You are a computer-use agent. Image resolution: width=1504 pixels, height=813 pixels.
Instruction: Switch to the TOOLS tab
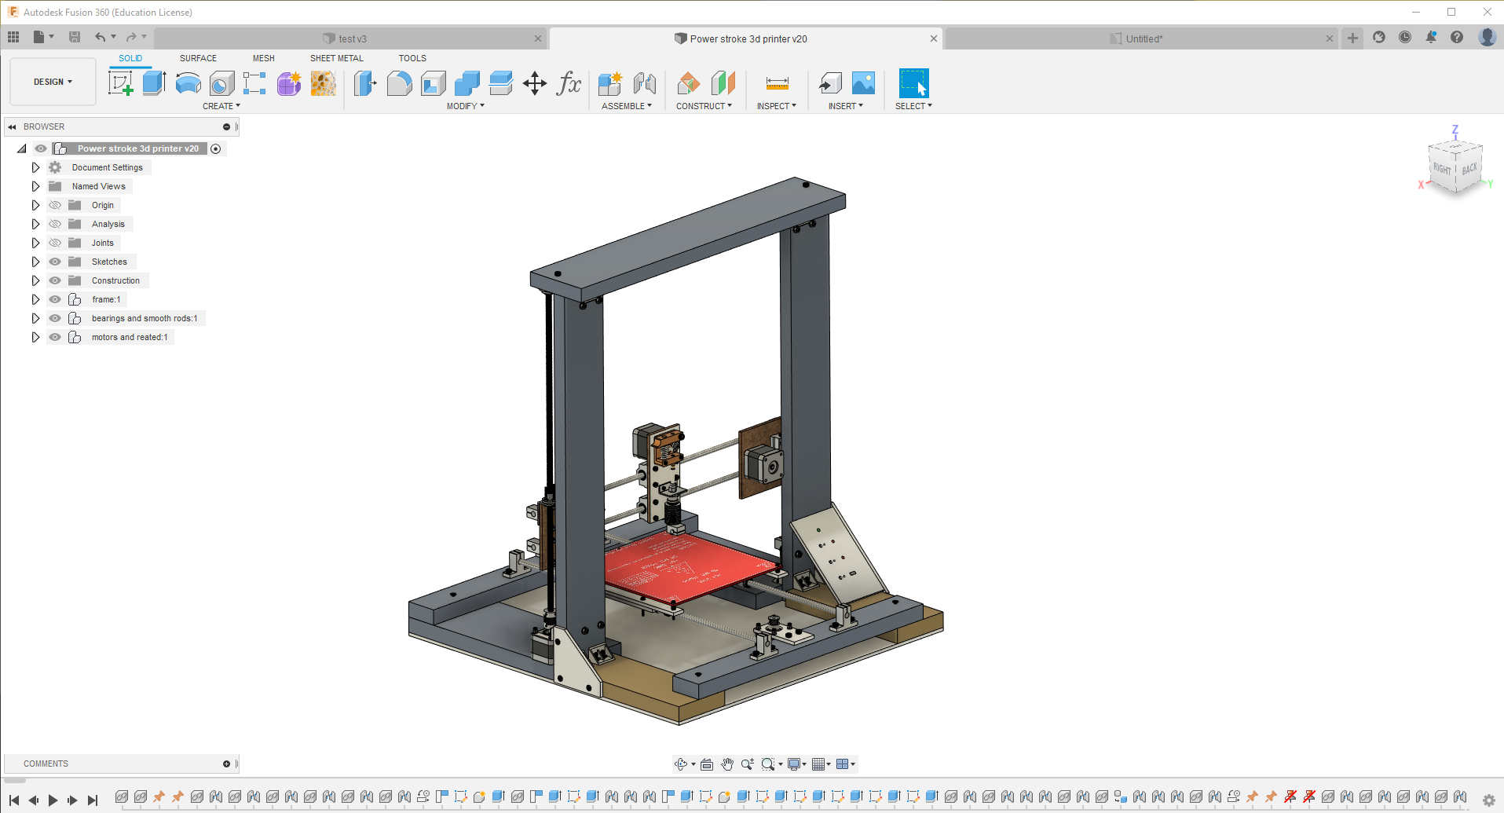coord(412,58)
